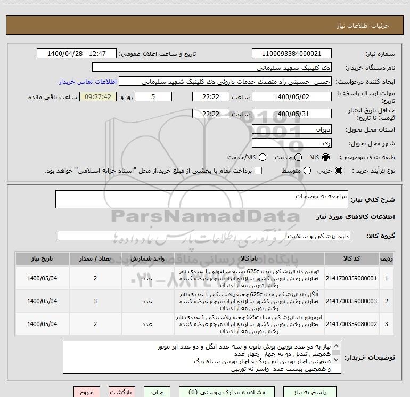Click the need number field 1100093384000021
The image size is (410, 397).
[292, 54]
